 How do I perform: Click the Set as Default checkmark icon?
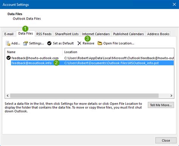point(49,43)
